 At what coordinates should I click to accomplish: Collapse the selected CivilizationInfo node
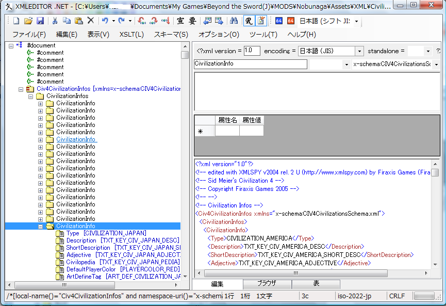coord(41,226)
